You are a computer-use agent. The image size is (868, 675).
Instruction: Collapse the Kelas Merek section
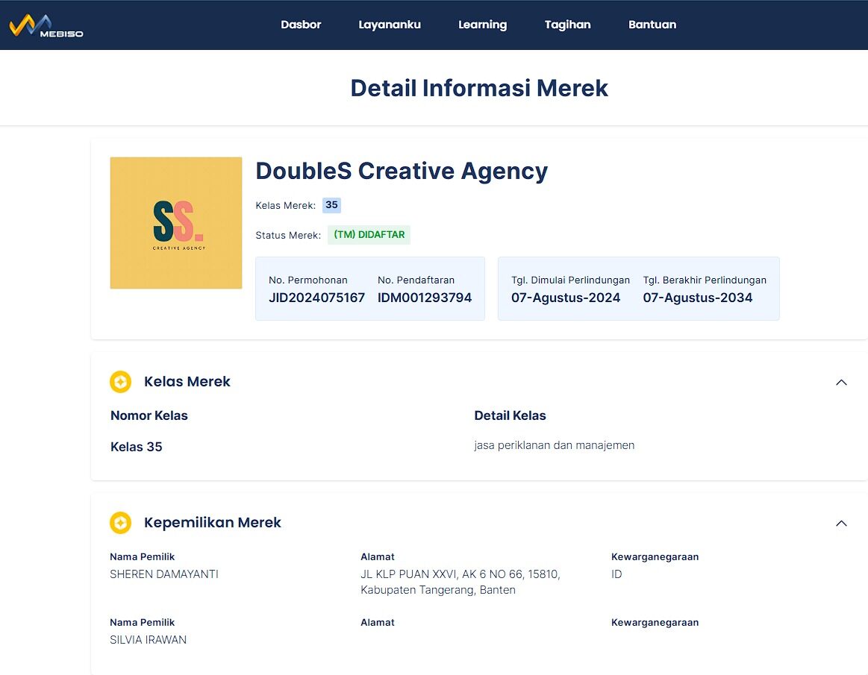(841, 383)
